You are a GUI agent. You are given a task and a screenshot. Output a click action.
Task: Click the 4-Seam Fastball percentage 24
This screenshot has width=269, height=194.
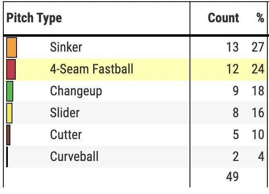[x=258, y=69]
